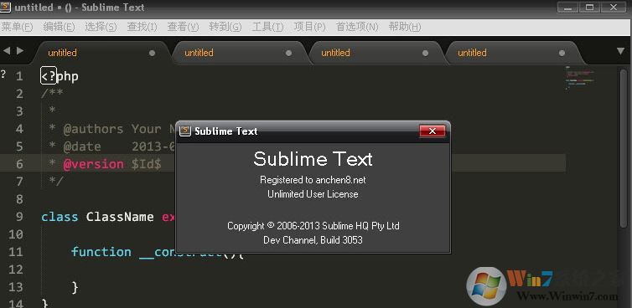Click line number 11 in the gutter

point(16,252)
